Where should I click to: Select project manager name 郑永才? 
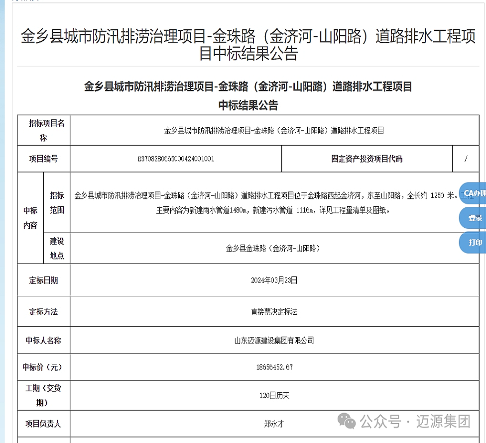(274, 424)
